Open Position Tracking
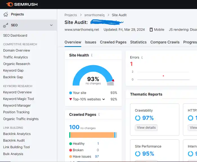The width and height of the screenshot is (197, 162). (16, 112)
